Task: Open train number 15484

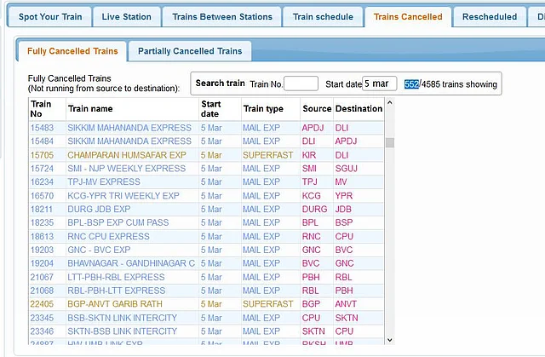Action: coord(42,141)
